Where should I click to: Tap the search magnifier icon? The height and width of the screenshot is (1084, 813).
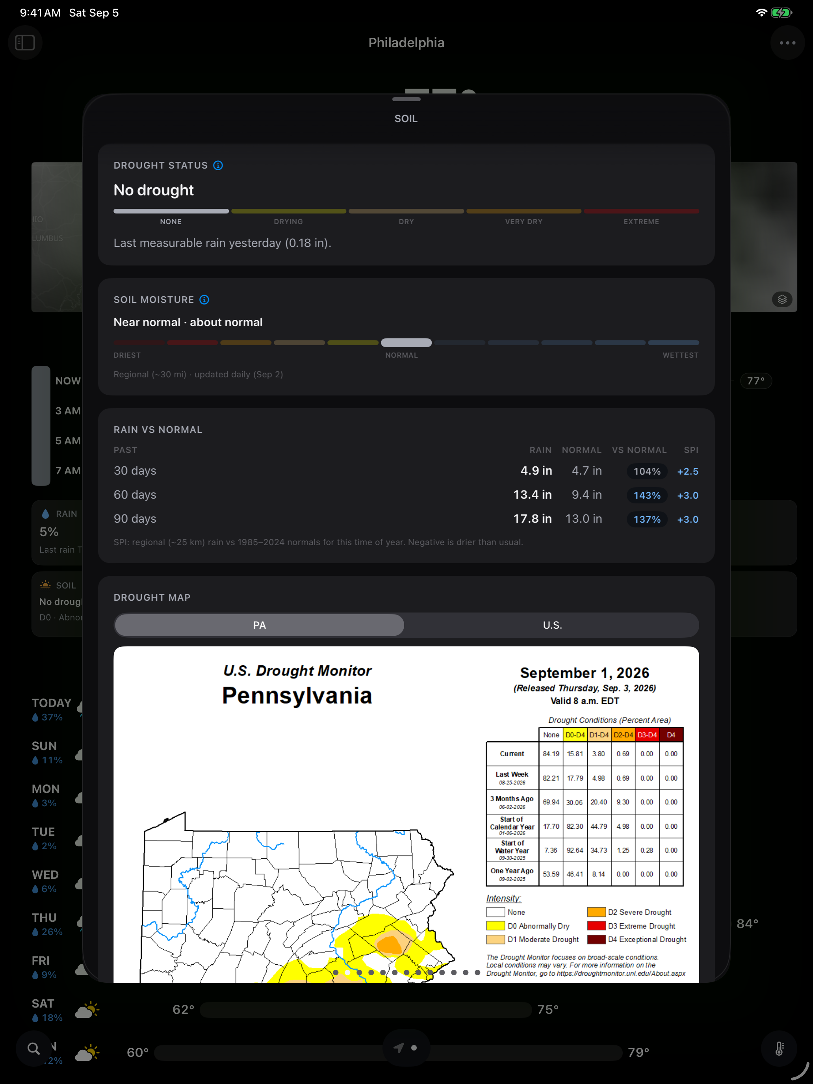[x=33, y=1049]
